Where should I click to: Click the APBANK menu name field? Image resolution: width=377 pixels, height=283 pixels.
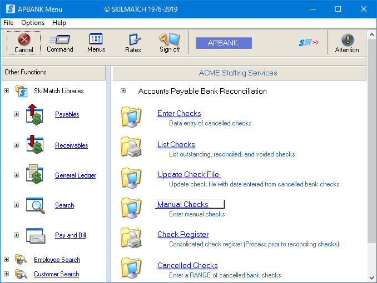[224, 43]
